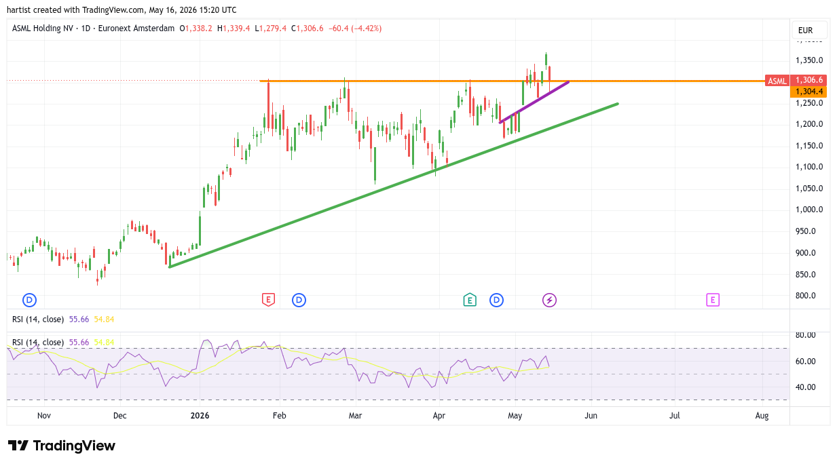Select the short purple trendline
837x466 pixels.
click(x=534, y=102)
